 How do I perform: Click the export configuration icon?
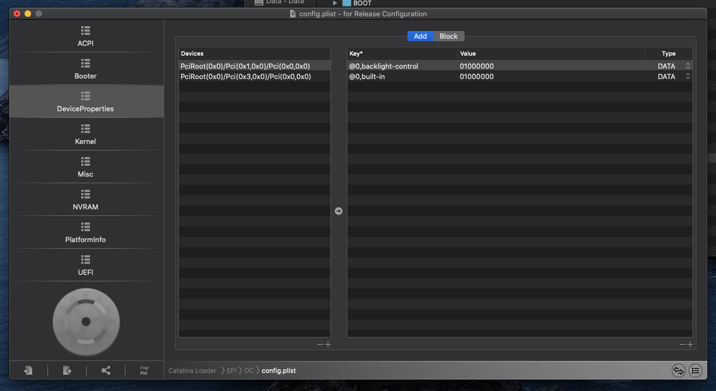[67, 370]
